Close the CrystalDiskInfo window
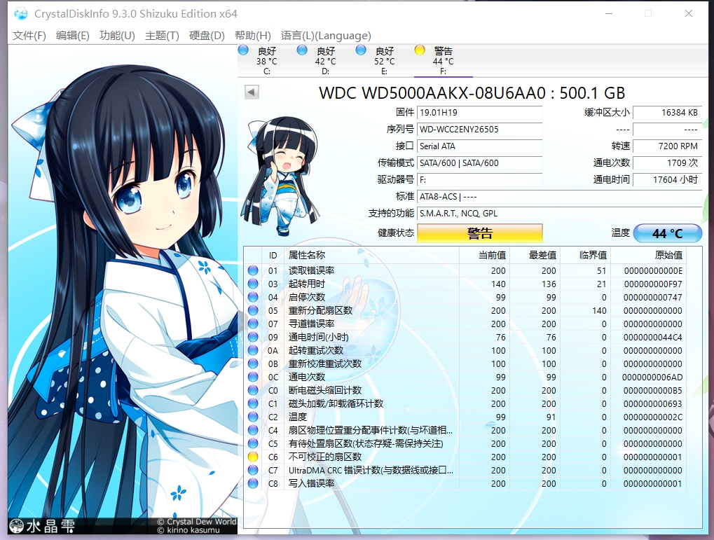The height and width of the screenshot is (540, 714). (689, 13)
